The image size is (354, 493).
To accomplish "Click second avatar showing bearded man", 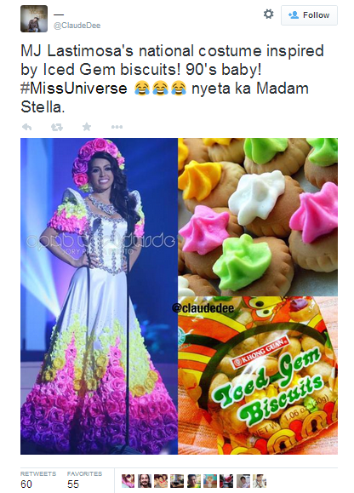I will pyautogui.click(x=145, y=481).
